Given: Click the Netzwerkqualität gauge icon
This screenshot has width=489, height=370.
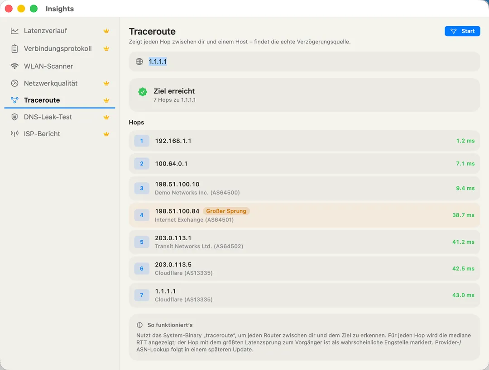Looking at the screenshot, I should click(14, 83).
